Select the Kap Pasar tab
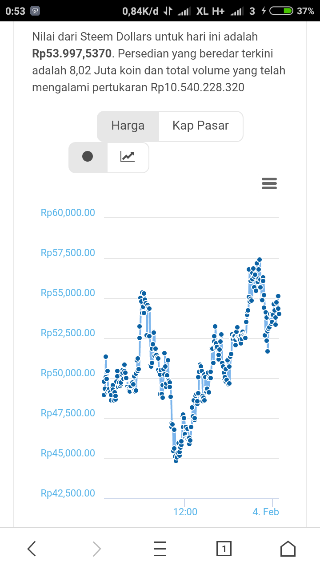This screenshot has width=320, height=570. 200,126
